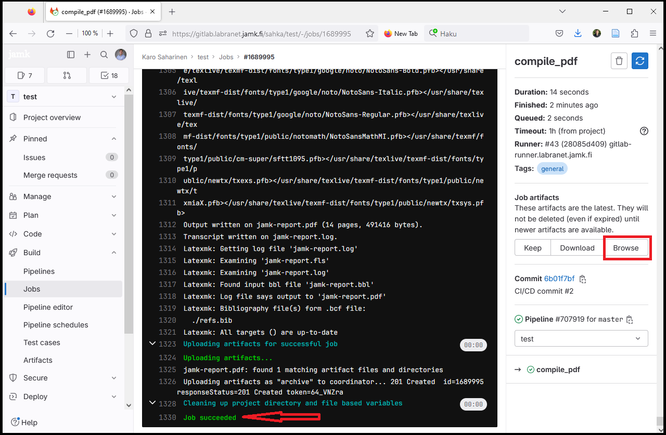Open Pipelines in the Build menu
Viewport: 666px width, 435px height.
click(39, 271)
